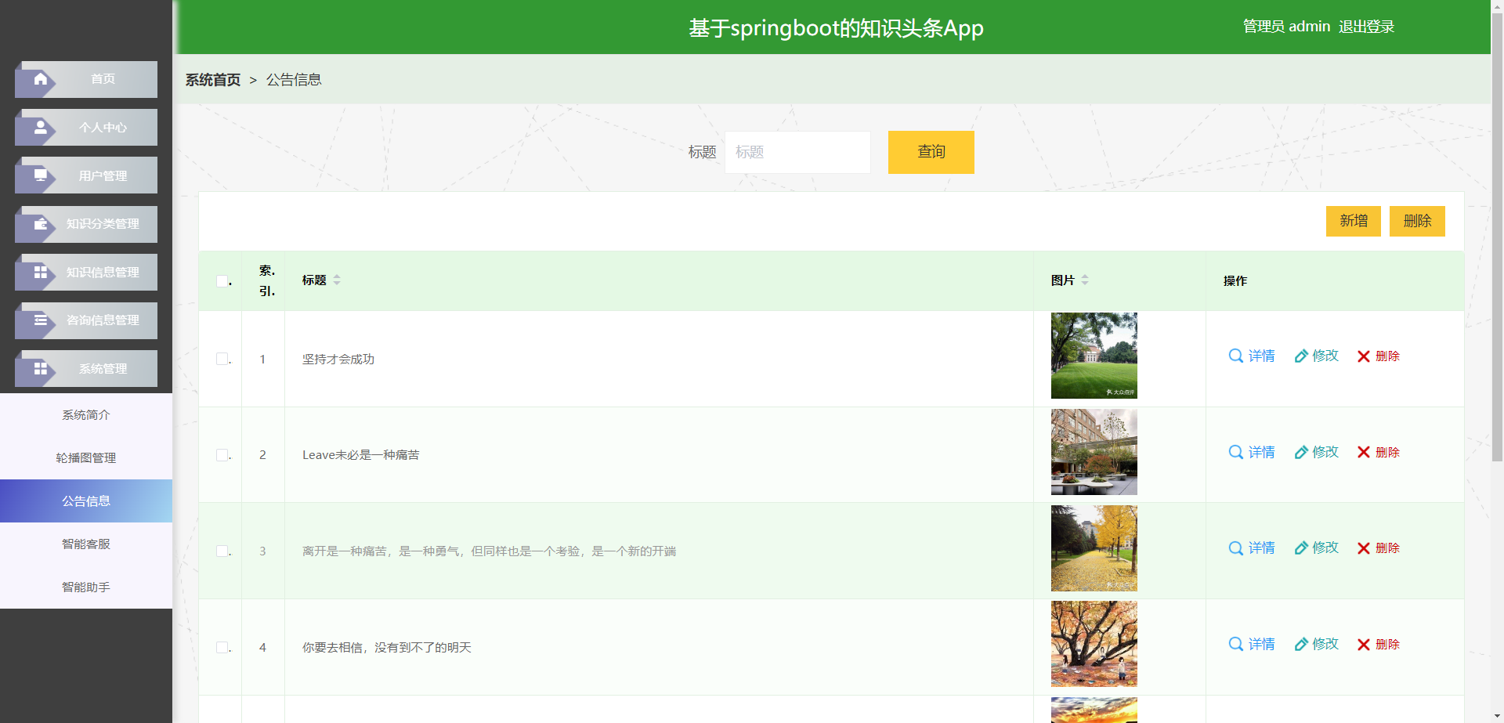This screenshot has width=1504, height=723.
Task: Toggle the select-all checkbox in table header
Action: tap(222, 281)
